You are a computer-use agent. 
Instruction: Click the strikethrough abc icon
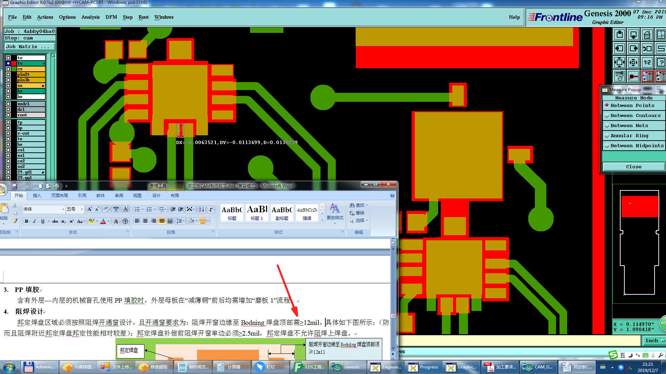click(55, 221)
